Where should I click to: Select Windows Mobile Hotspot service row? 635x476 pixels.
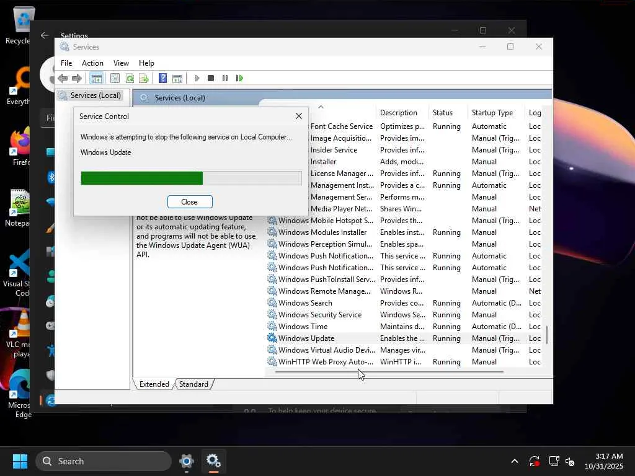pyautogui.click(x=404, y=221)
